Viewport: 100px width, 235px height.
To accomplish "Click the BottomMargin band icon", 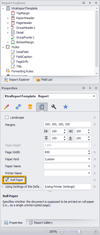I will point(13,42).
